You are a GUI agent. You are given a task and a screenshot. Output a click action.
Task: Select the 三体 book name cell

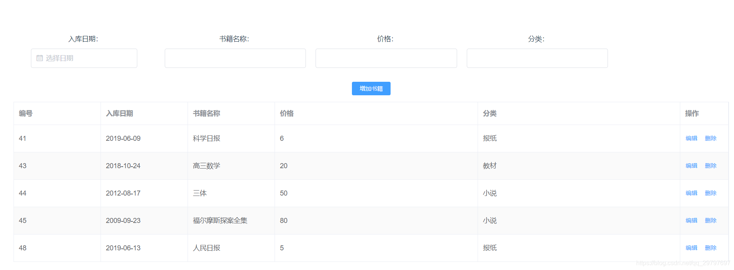click(x=231, y=193)
